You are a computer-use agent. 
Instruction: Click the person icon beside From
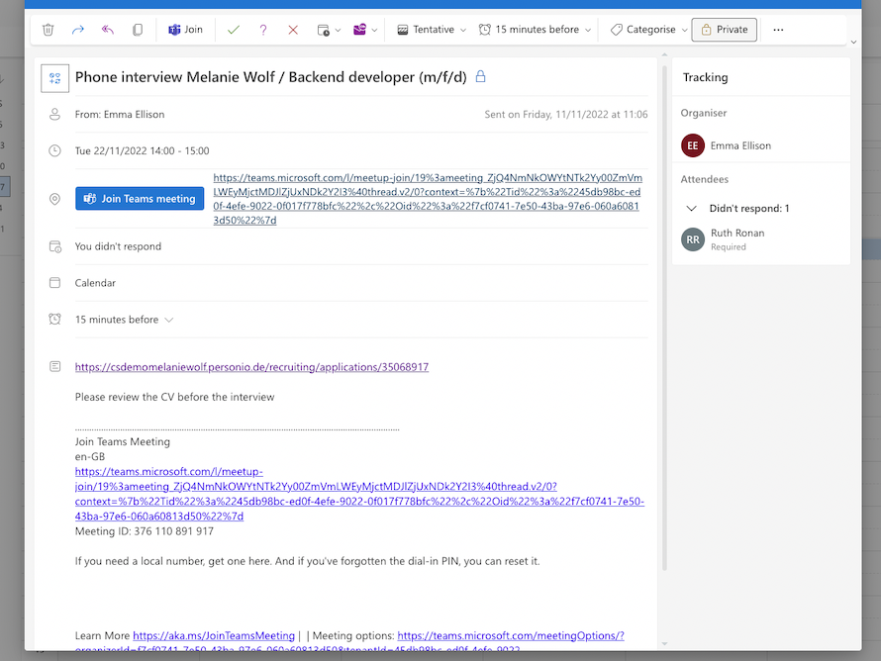(x=54, y=115)
